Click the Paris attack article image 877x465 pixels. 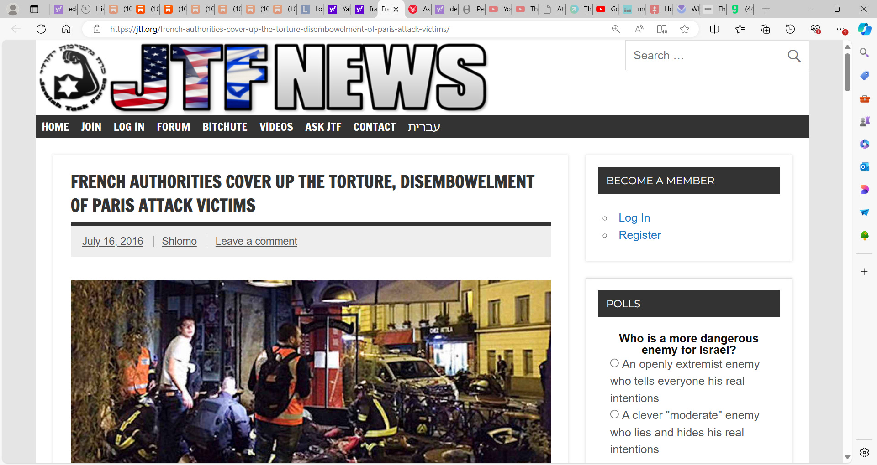coord(311,371)
